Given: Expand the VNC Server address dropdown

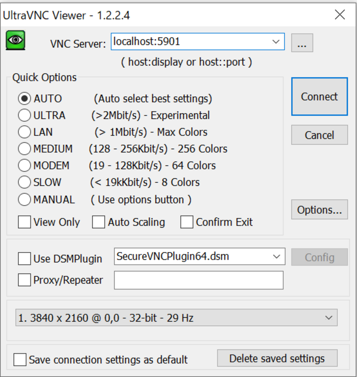Looking at the screenshot, I should [x=276, y=42].
